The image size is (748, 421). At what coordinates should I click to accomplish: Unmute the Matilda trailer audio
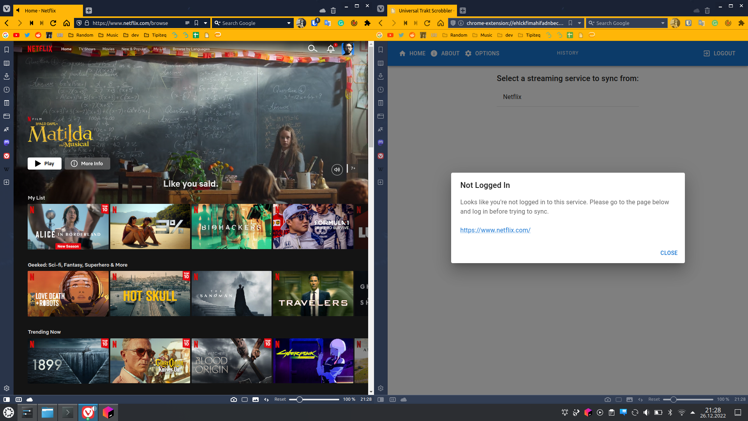point(337,170)
